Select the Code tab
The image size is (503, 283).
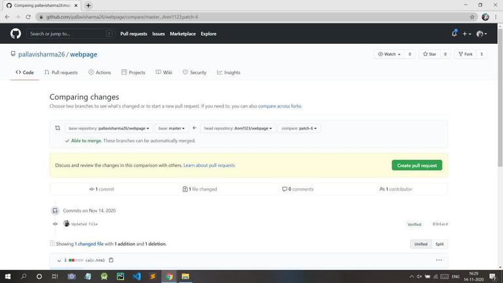[x=25, y=73]
